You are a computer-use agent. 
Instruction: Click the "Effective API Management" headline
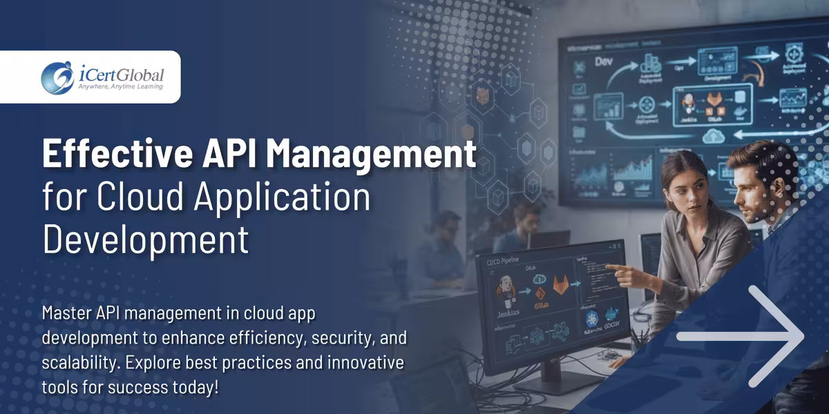coord(259,154)
